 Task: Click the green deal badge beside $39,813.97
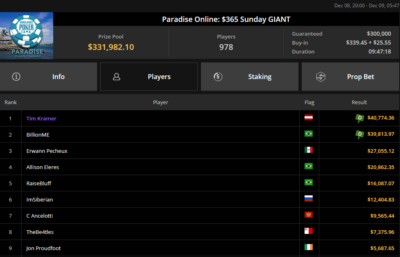tap(359, 134)
